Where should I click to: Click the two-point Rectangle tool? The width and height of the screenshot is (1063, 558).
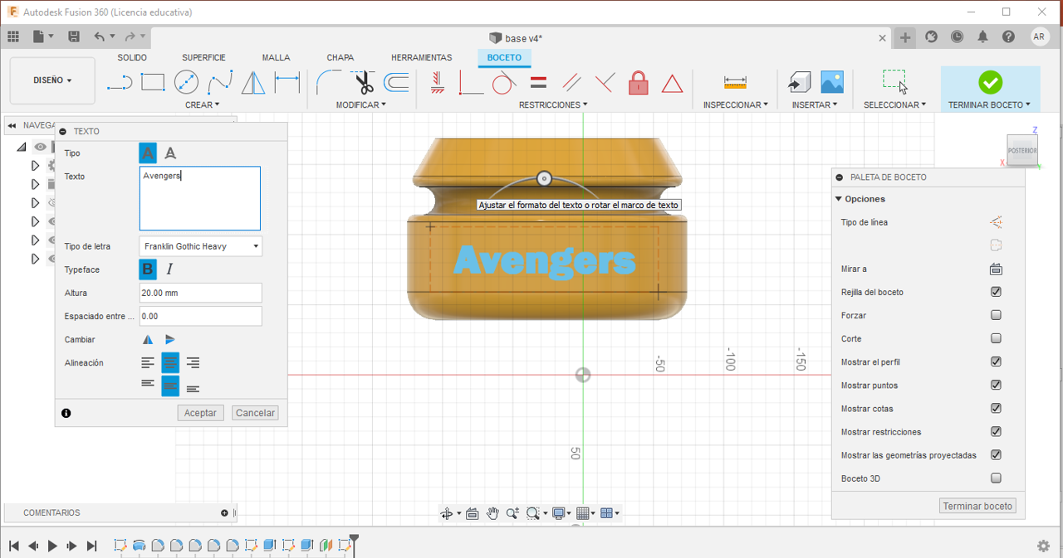click(x=153, y=83)
